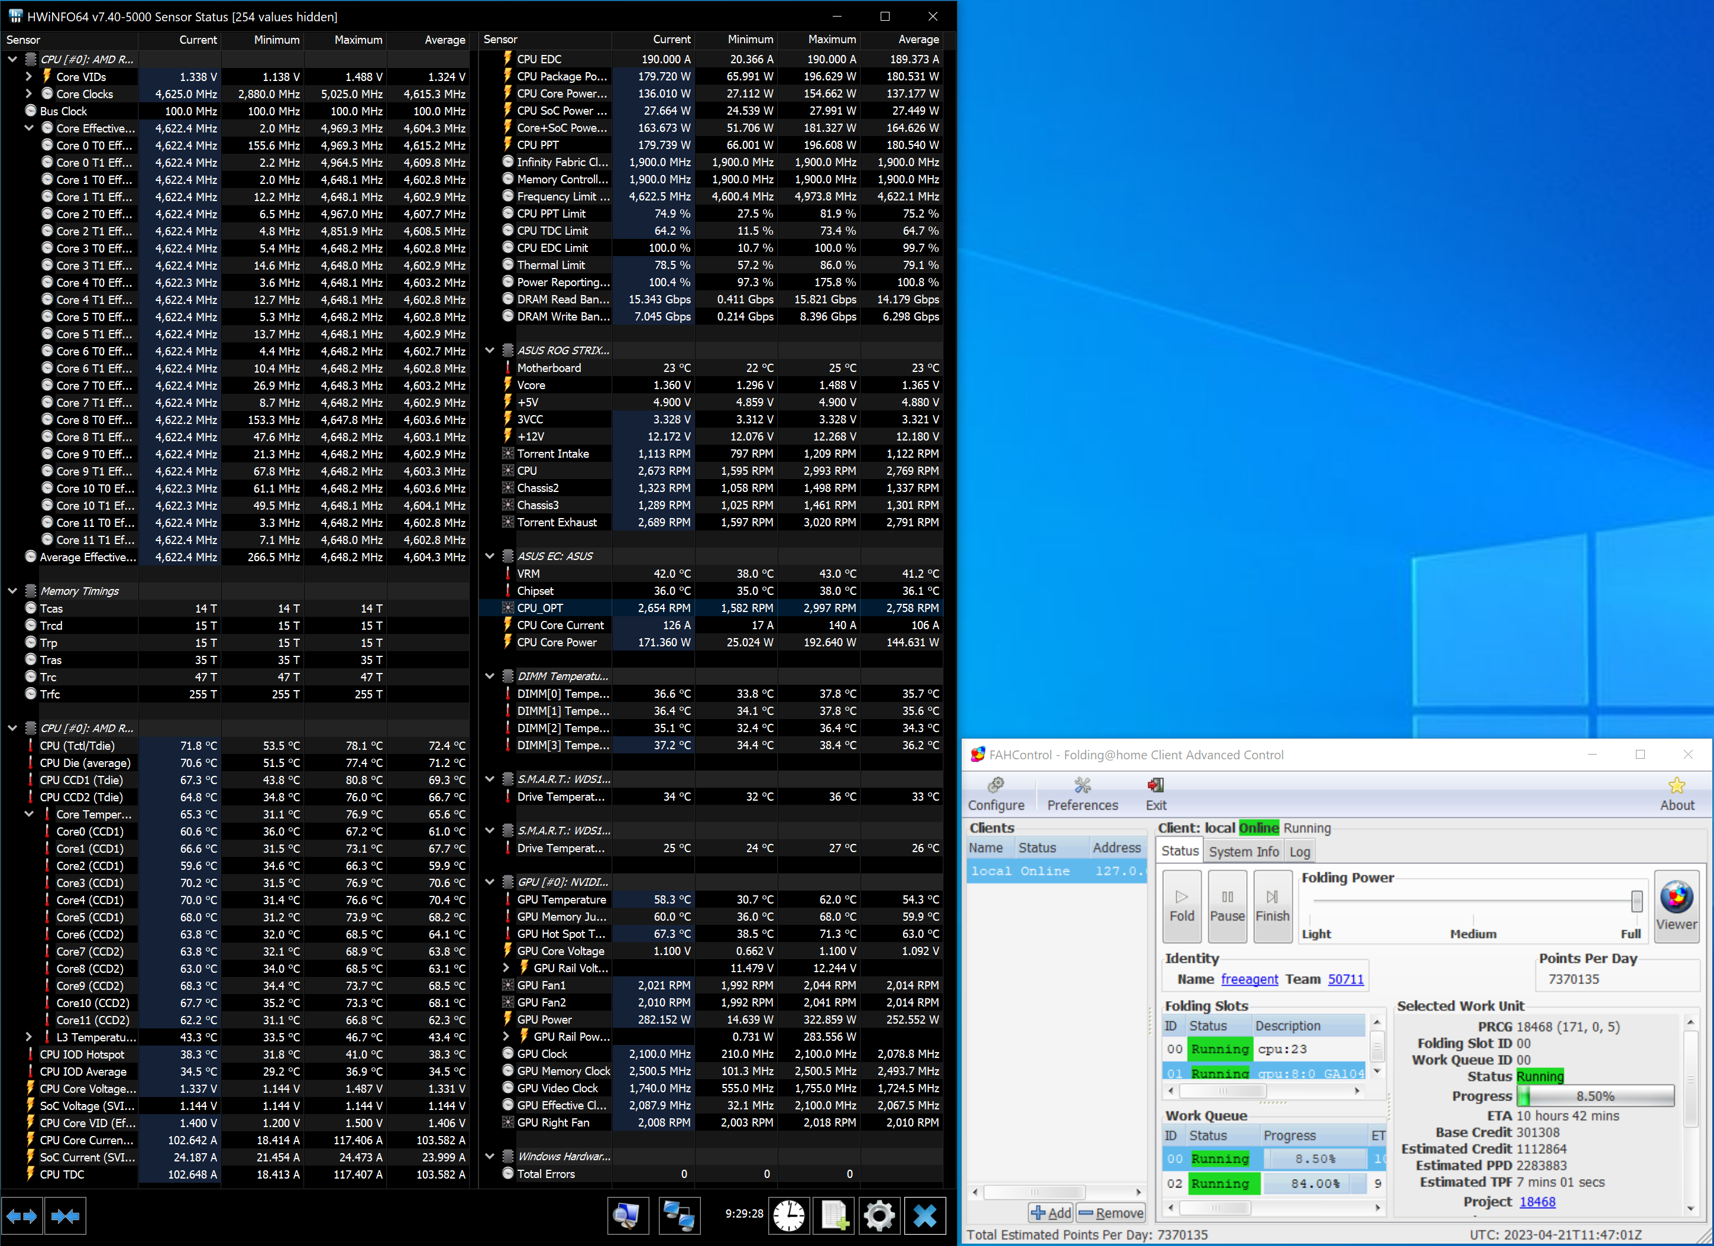
Task: Click the Points Per Day value 7370135
Action: pos(1573,979)
